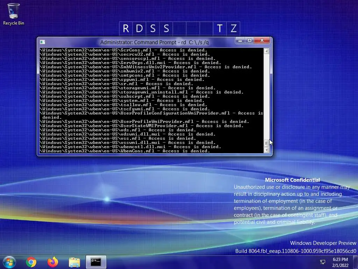Click the line containing storagewmi_uninstall.mfl
Image resolution: width=358 pixels, height=269 pixels.
[142, 92]
